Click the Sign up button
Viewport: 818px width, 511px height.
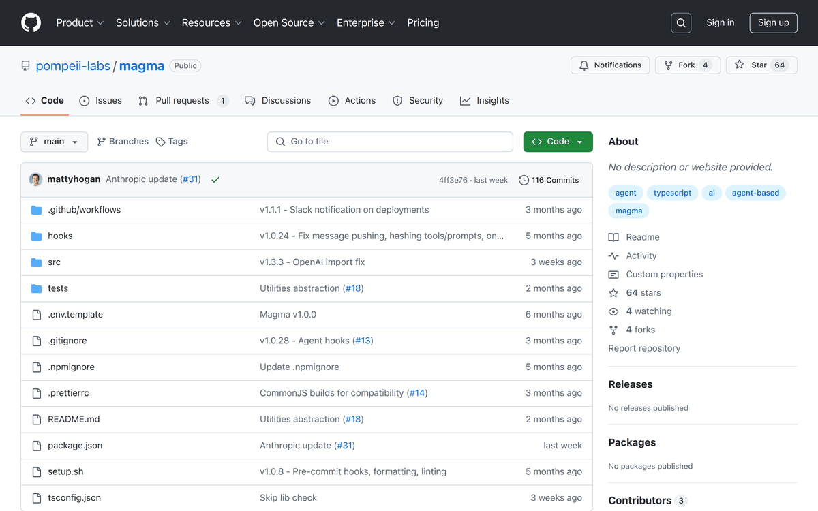(773, 22)
